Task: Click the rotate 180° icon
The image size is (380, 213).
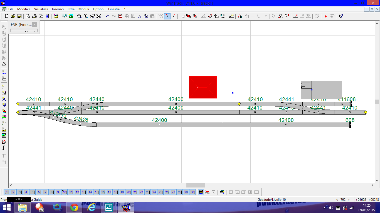Action: (x=223, y=16)
